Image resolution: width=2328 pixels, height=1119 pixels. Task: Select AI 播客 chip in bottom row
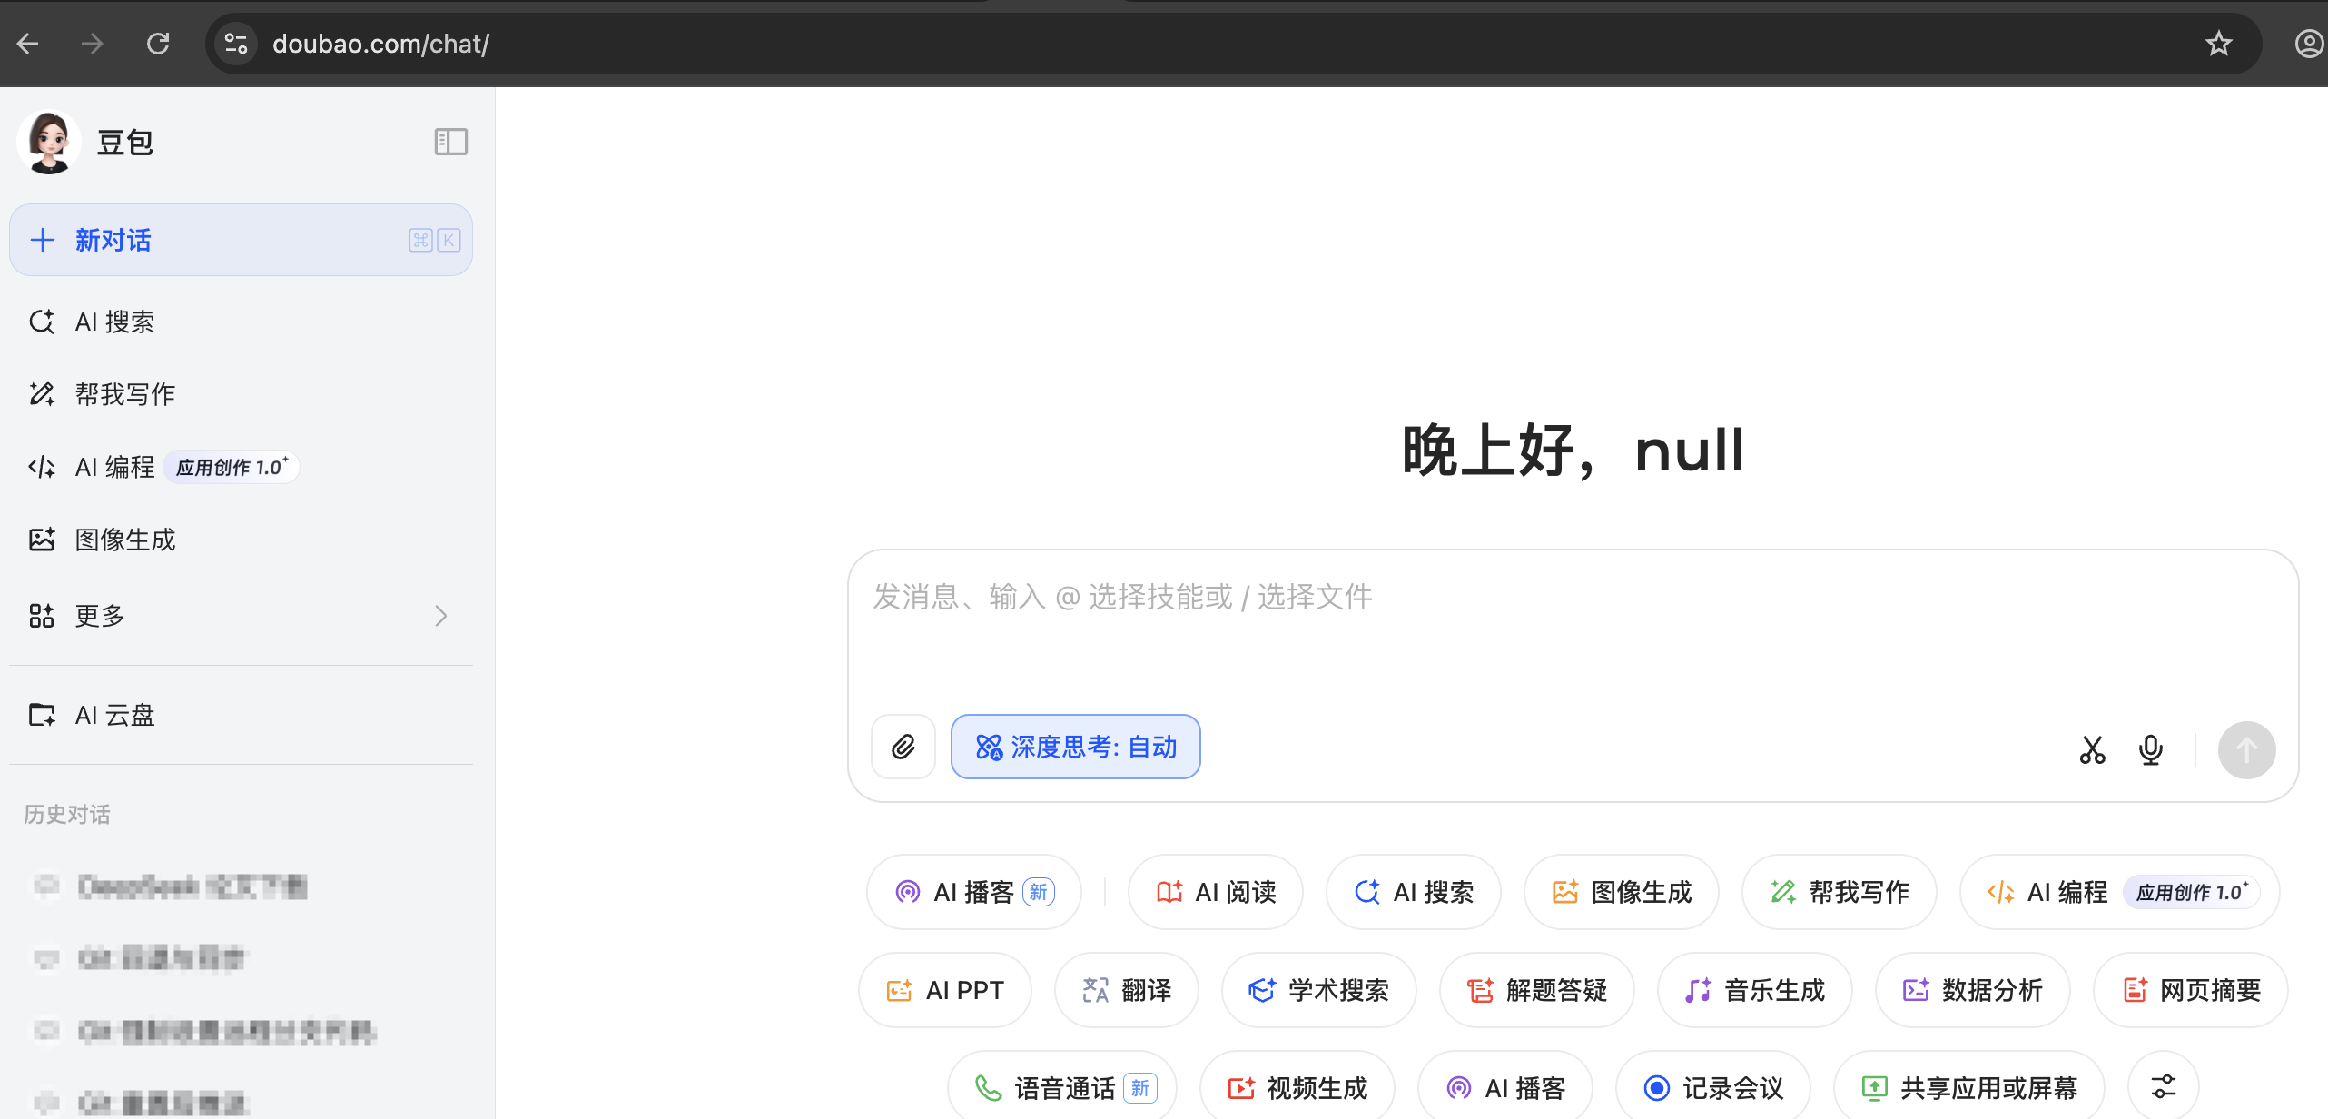[1505, 1087]
